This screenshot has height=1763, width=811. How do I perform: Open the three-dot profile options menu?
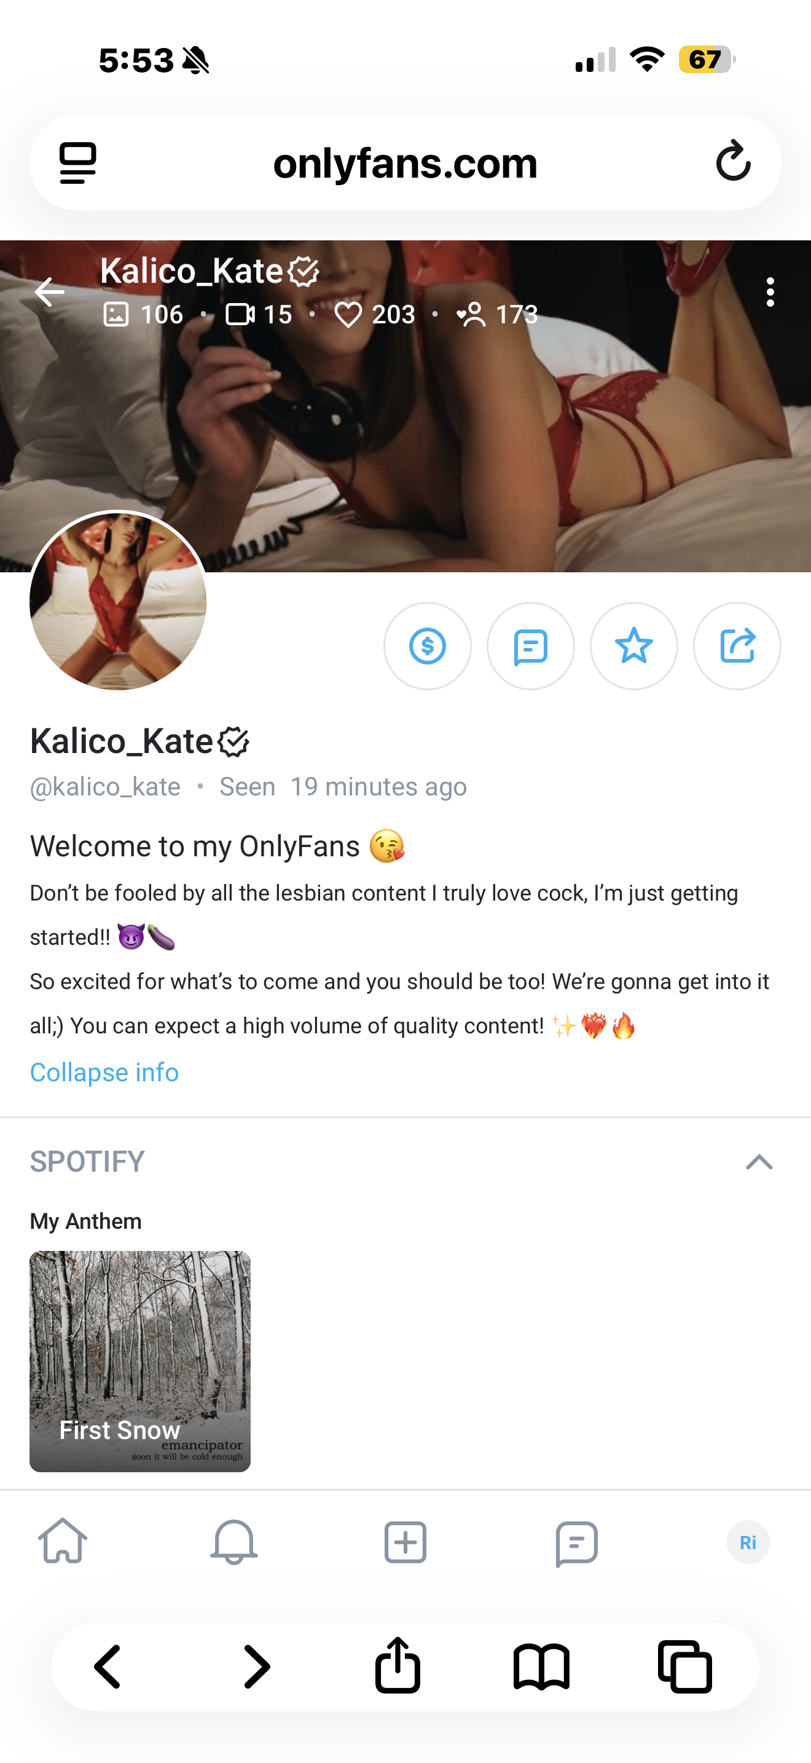(770, 292)
